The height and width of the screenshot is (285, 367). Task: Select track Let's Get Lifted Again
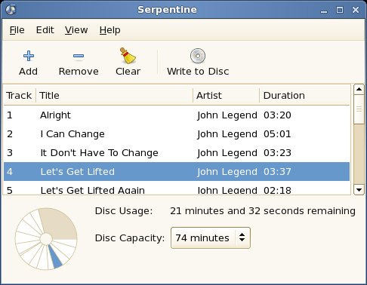177,188
